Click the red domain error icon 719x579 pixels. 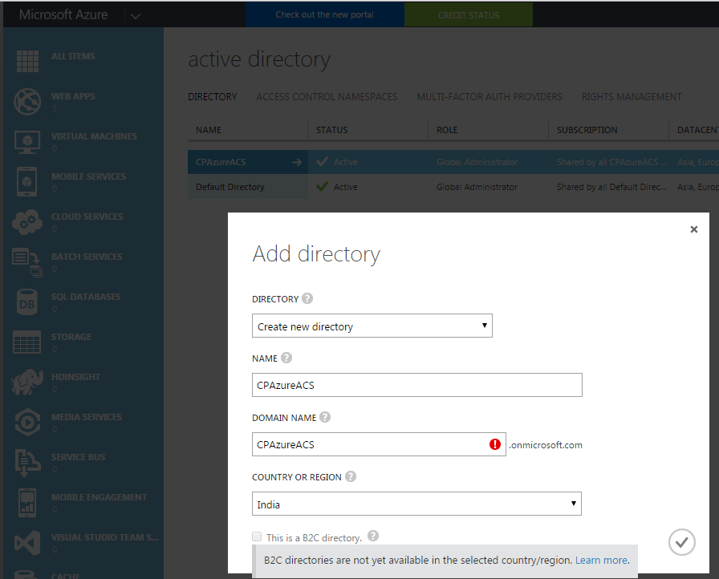coord(495,443)
